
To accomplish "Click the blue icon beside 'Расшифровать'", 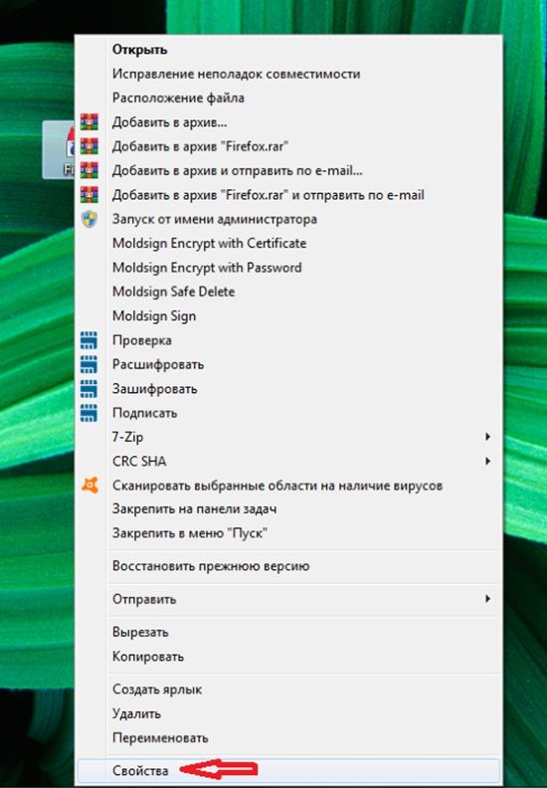I will (89, 364).
